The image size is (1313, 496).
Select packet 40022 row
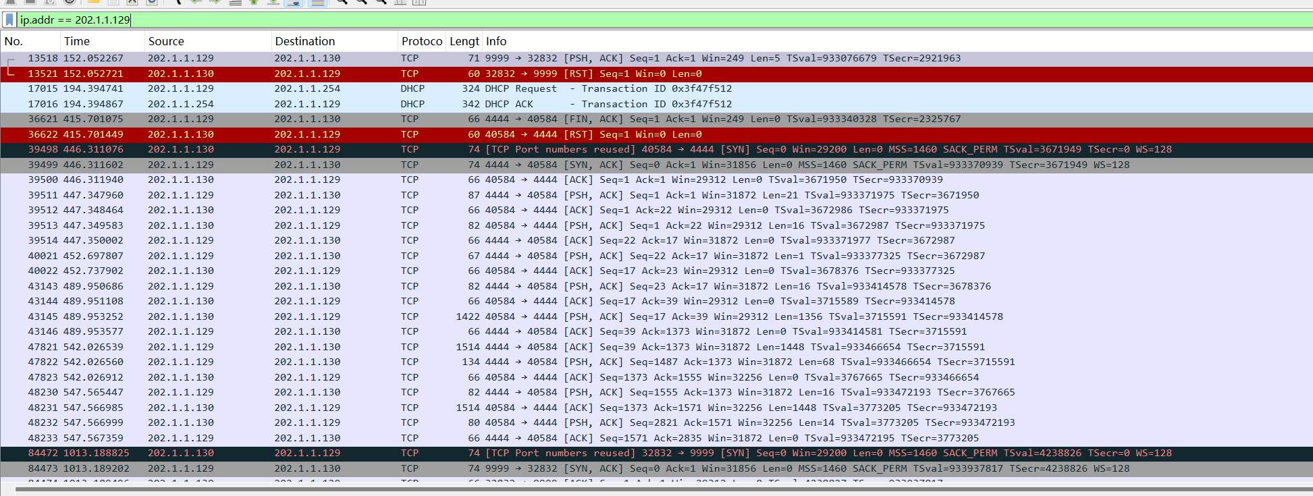(x=656, y=271)
